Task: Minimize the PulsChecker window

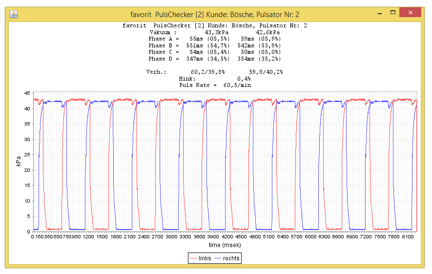Action: pyautogui.click(x=380, y=13)
